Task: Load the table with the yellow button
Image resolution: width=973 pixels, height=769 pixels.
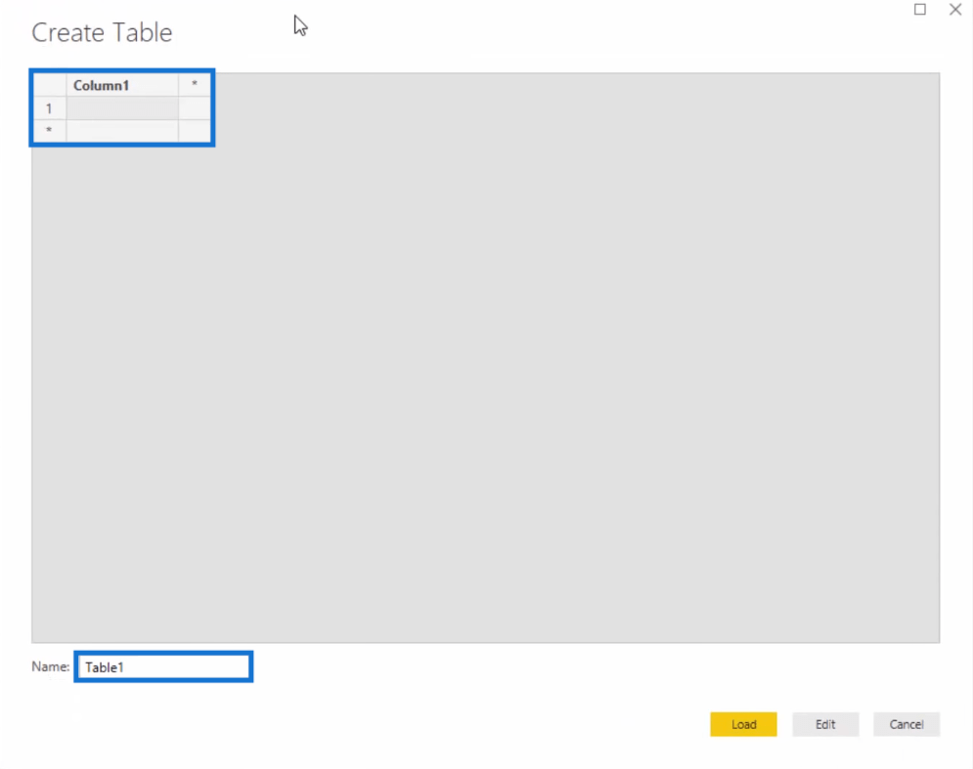Action: pos(743,724)
